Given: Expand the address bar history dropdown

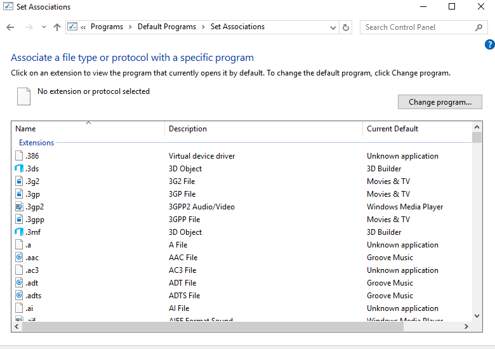Looking at the screenshot, I should pyautogui.click(x=333, y=28).
